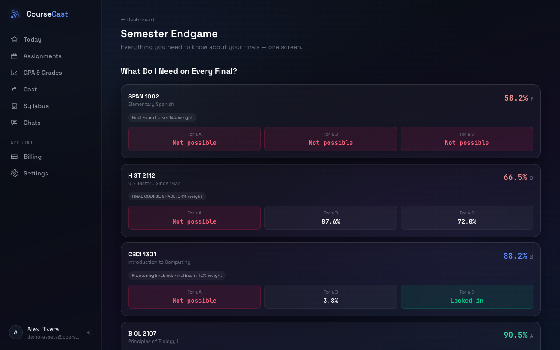Click the Final Exam Curve 14% weight tag
Viewport: 560px width, 350px height.
(x=162, y=117)
